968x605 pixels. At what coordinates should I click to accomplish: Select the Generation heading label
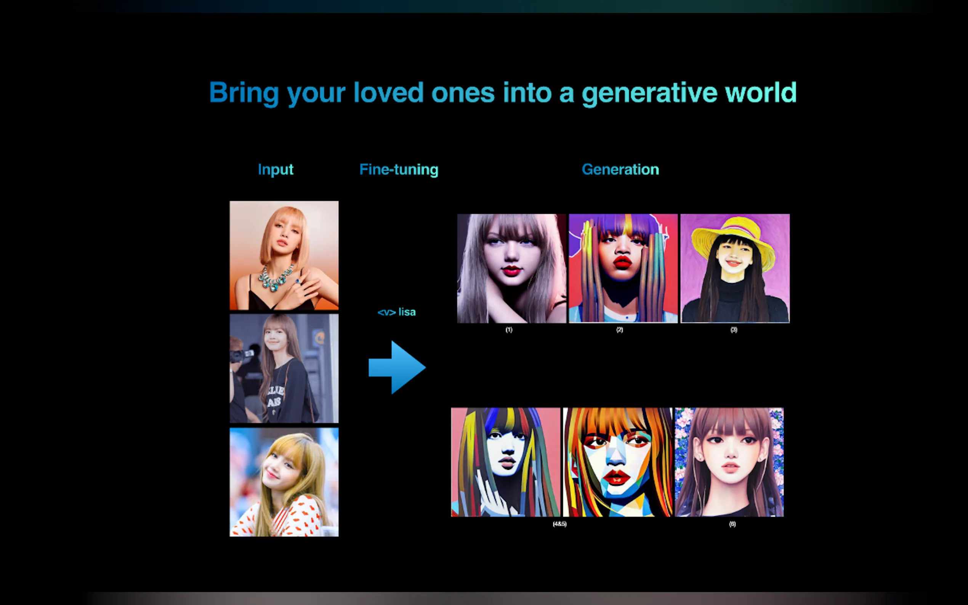click(620, 169)
